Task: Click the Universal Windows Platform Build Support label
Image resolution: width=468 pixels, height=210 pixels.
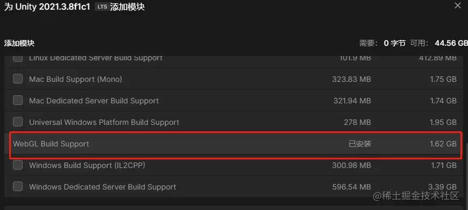Action: point(104,122)
